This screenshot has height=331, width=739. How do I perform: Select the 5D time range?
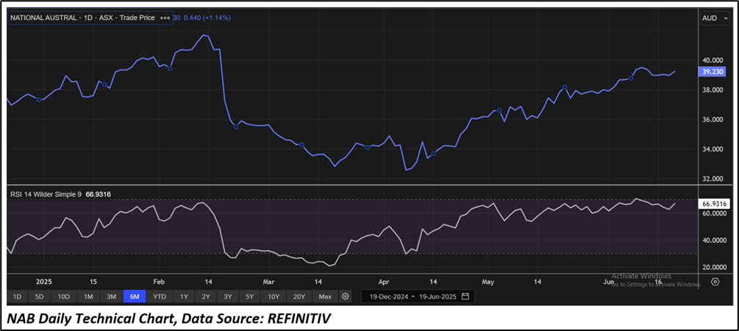[x=40, y=296]
